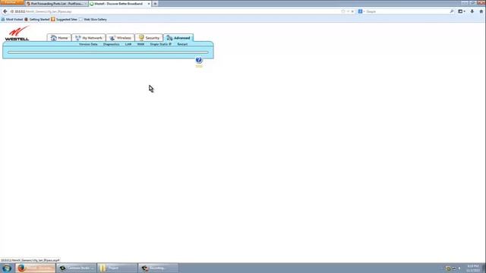Open the Project folder taskbar item
The image size is (486, 273).
click(x=117, y=268)
